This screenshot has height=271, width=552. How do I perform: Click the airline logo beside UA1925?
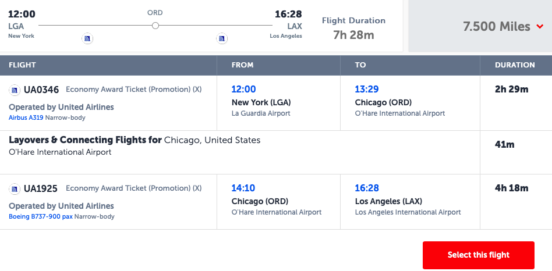pyautogui.click(x=15, y=189)
